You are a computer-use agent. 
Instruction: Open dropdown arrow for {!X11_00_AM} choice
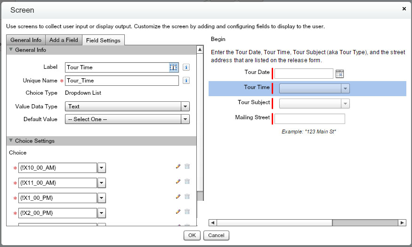(x=101, y=183)
